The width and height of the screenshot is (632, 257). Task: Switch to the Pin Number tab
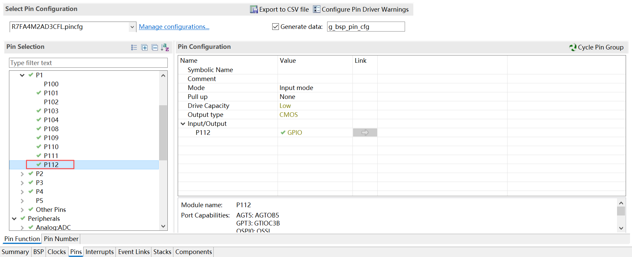pos(61,239)
